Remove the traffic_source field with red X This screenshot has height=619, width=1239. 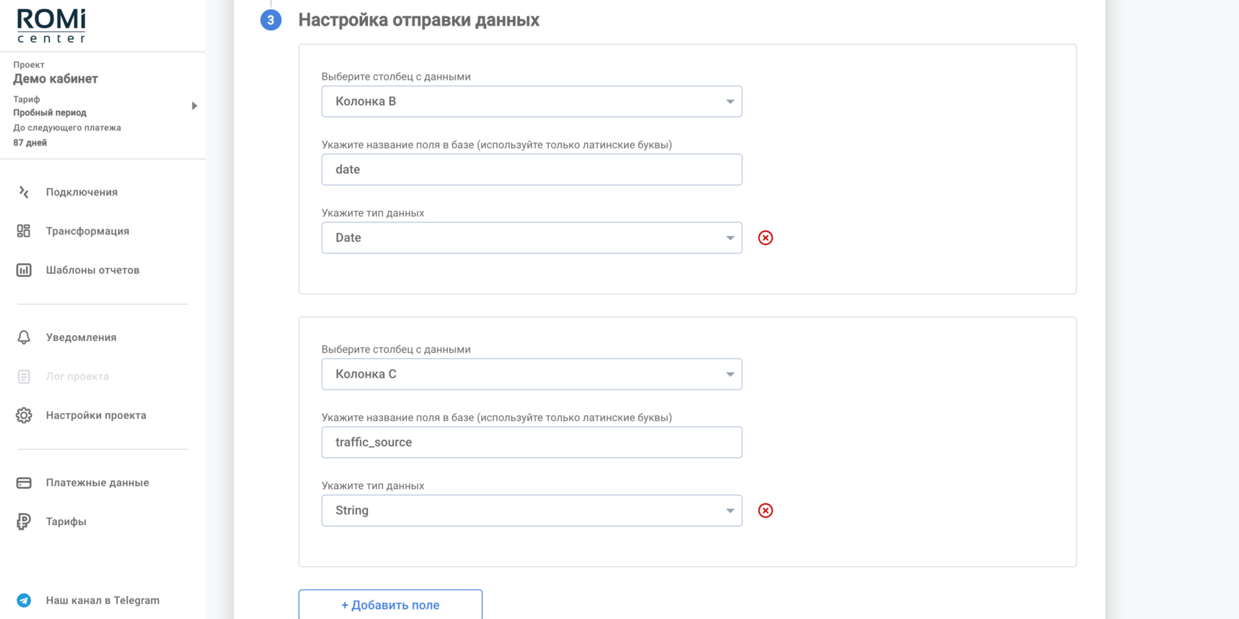[766, 511]
